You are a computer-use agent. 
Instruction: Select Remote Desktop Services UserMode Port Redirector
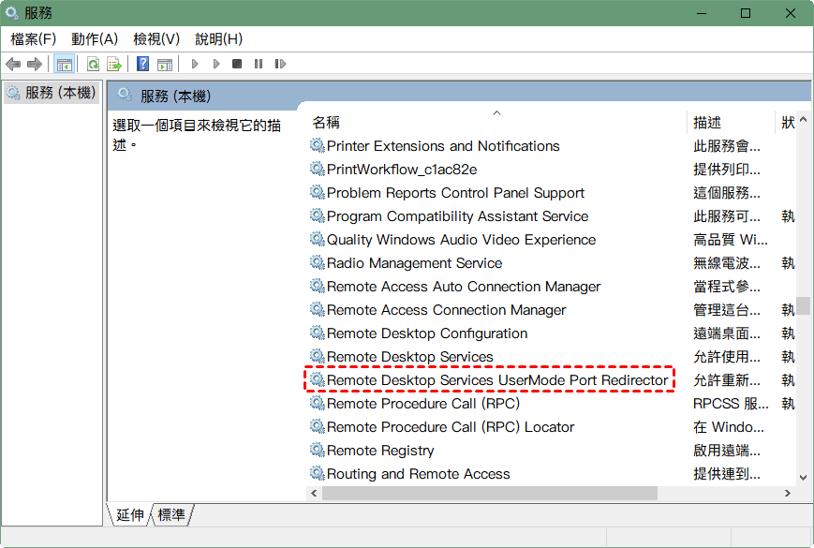496,380
